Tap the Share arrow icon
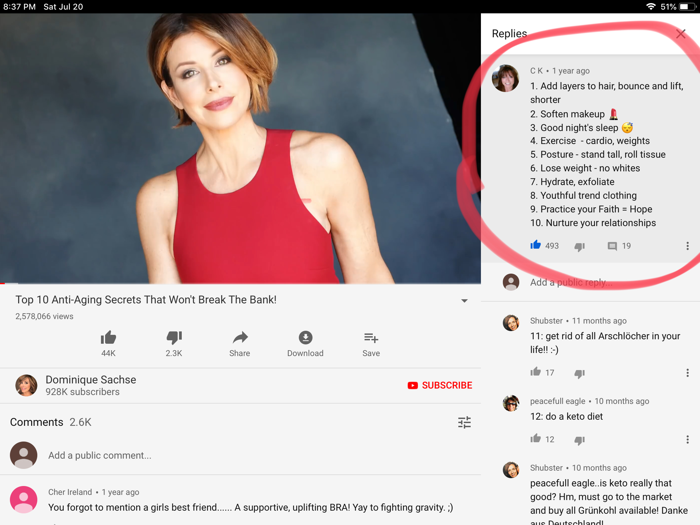 (240, 338)
